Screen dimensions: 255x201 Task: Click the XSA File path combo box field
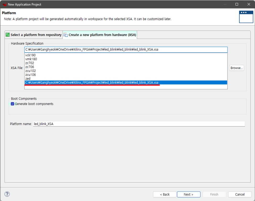[x=126, y=49]
